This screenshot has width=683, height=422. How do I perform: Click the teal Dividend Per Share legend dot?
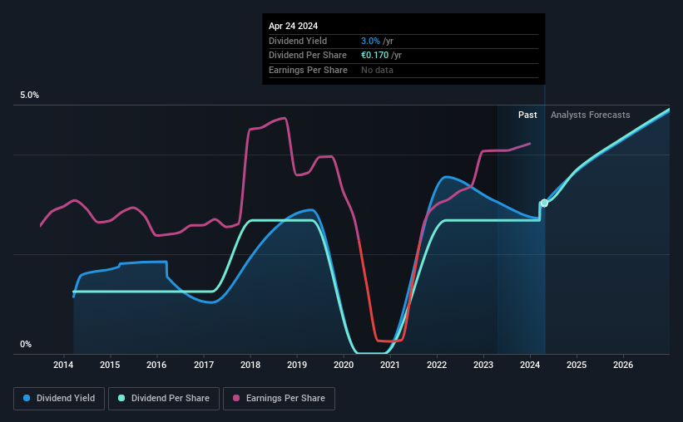[121, 398]
